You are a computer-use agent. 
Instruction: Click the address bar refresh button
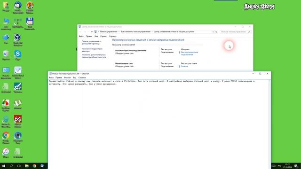[216, 32]
